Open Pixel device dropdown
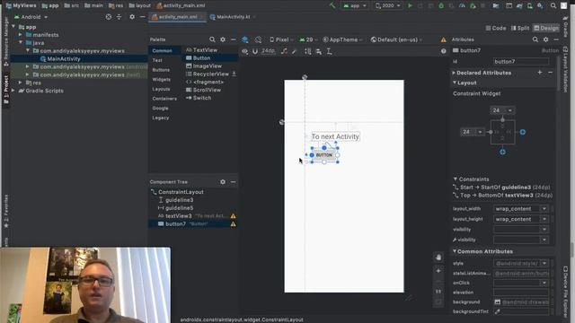Screen dimensions: 575x323 281,39
